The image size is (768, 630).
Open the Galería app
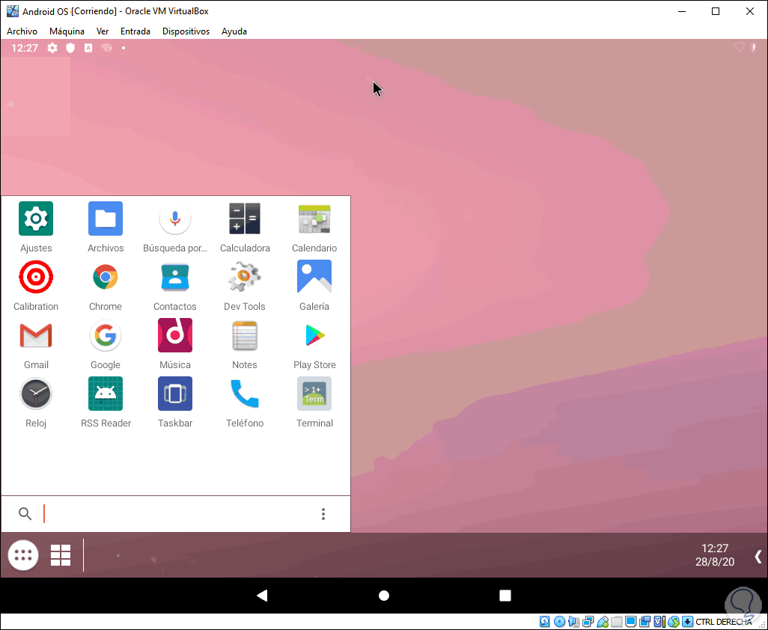click(x=314, y=285)
